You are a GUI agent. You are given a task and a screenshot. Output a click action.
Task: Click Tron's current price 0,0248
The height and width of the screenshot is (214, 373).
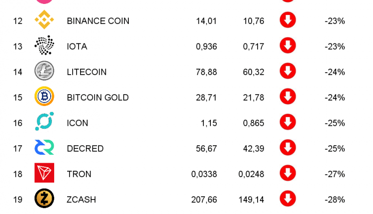pyautogui.click(x=251, y=174)
